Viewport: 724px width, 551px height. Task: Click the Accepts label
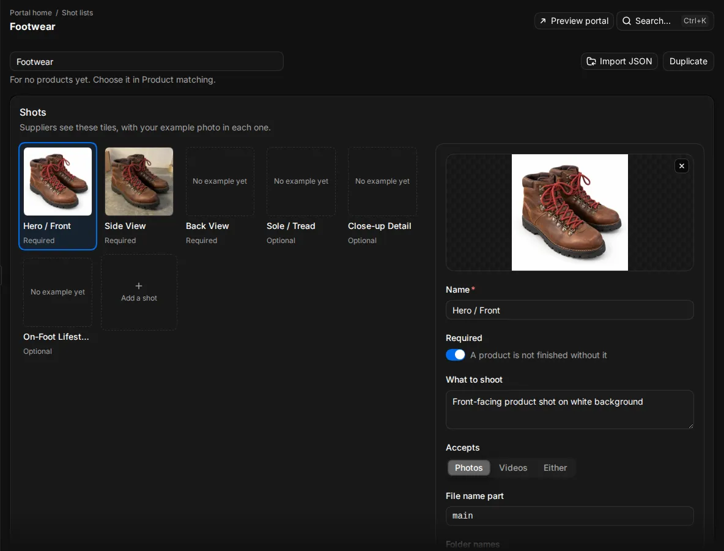(x=463, y=448)
